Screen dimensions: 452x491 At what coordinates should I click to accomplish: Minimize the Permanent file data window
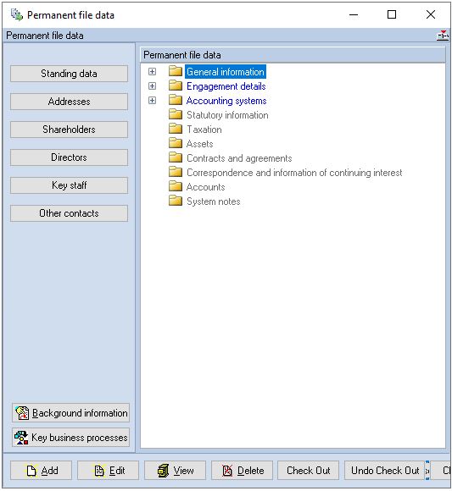tap(354, 14)
